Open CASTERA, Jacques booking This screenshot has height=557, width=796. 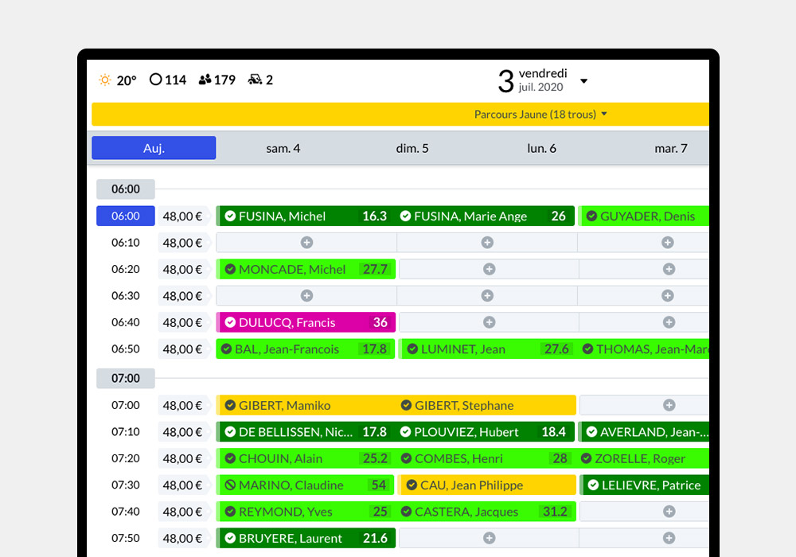tap(486, 512)
